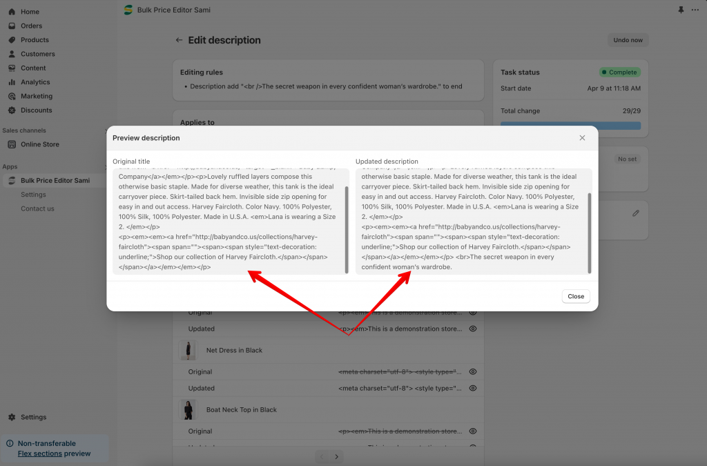Open the Boat Neck Top in Black thumbnail
The image size is (707, 466).
188,409
